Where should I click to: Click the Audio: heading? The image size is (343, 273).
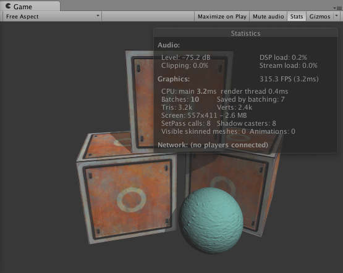point(169,45)
